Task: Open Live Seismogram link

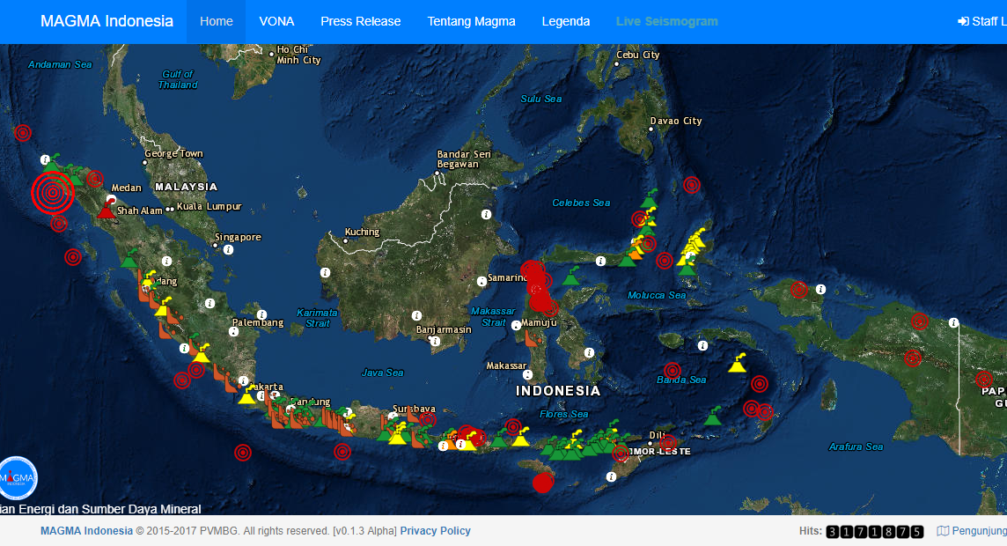Action: (666, 21)
